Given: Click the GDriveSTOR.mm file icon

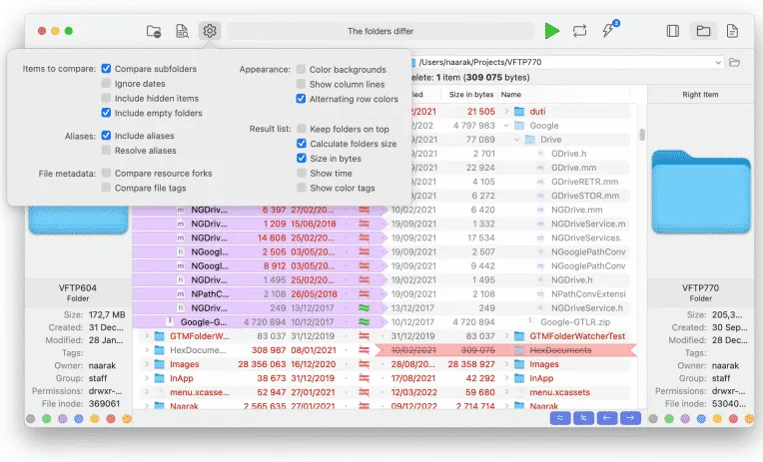Looking at the screenshot, I should click(540, 196).
